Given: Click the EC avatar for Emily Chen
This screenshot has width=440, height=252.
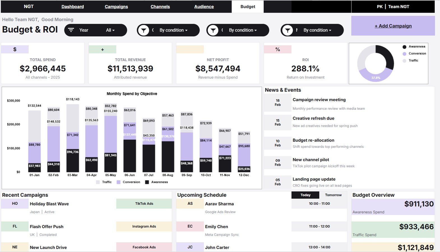Looking at the screenshot, I should (190, 226).
